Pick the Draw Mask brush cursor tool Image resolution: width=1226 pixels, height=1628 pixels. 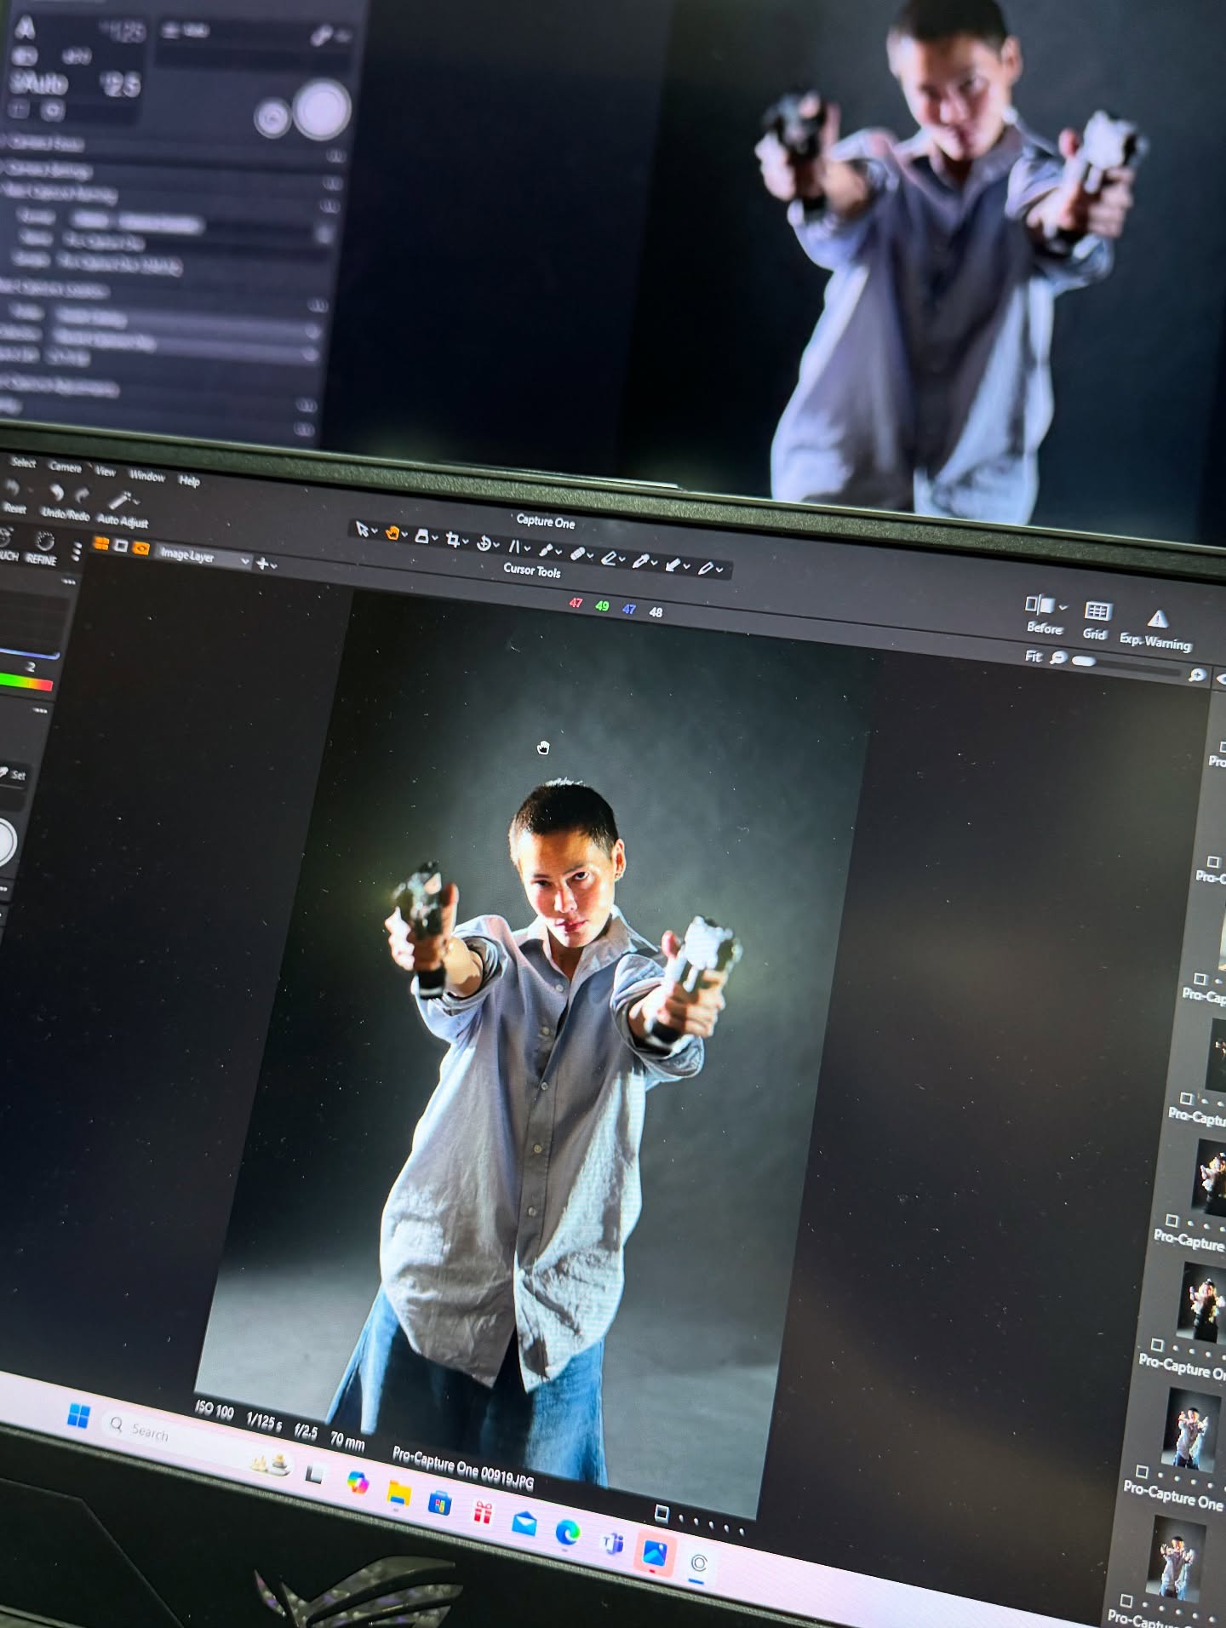(545, 550)
